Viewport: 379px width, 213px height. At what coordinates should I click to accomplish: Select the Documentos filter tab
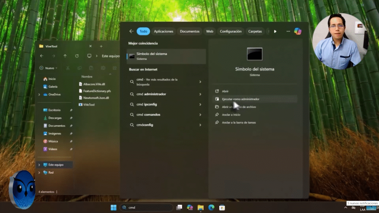189,31
